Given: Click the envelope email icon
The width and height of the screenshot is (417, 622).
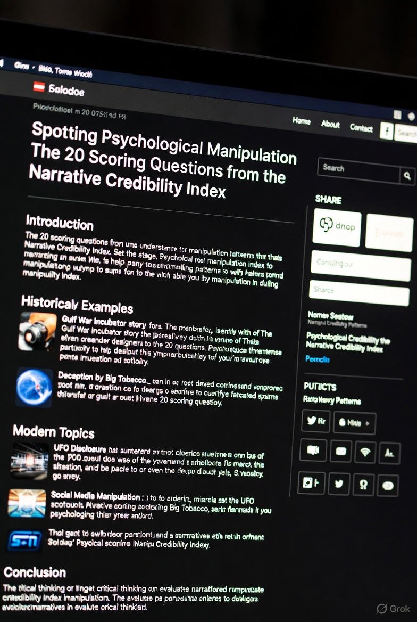Looking at the screenshot, I should pyautogui.click(x=340, y=452).
